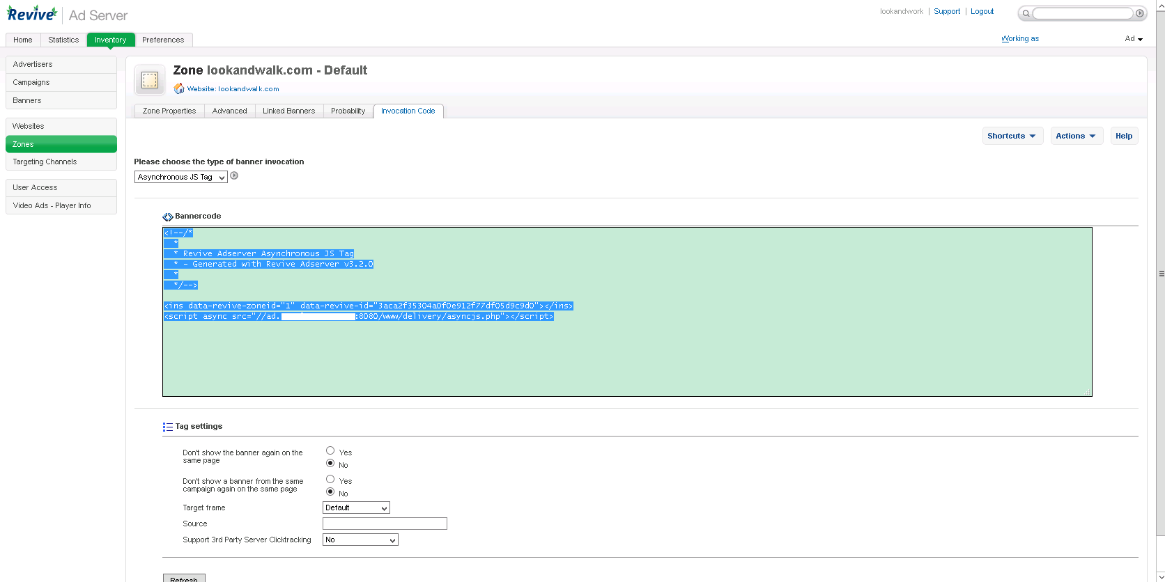Viewport: 1165px width, 582px height.
Task: Click the page vertical scrollbar
Action: click(x=1161, y=274)
